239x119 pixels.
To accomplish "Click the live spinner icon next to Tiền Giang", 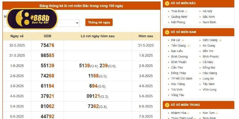I will [x=189, y=46].
